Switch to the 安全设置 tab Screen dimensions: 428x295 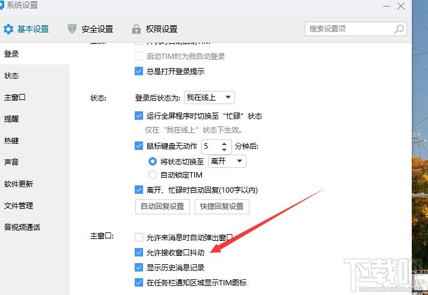point(91,29)
